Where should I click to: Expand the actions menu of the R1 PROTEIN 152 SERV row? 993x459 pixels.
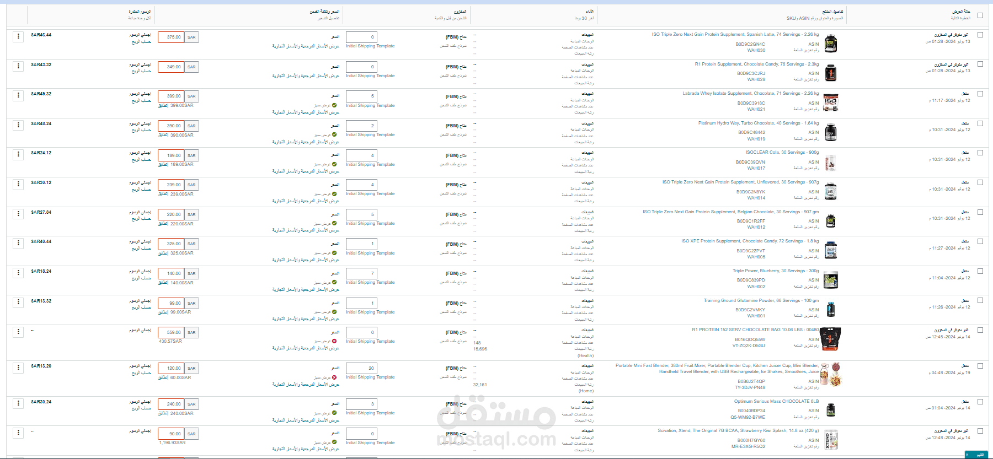[x=18, y=332]
